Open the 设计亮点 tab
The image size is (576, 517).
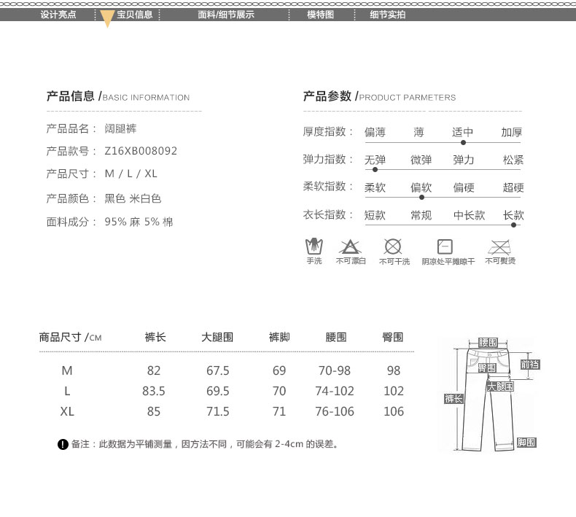tap(58, 15)
